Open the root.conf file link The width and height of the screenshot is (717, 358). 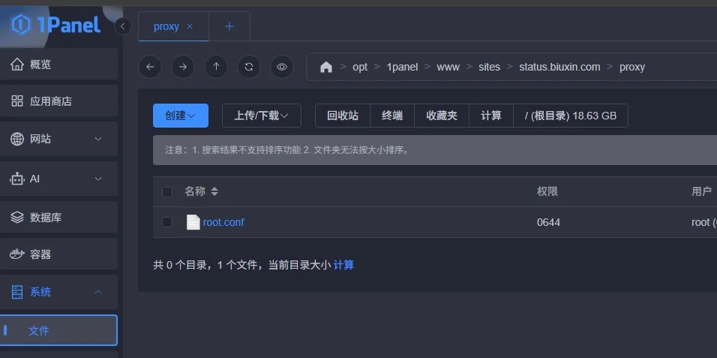click(x=223, y=222)
